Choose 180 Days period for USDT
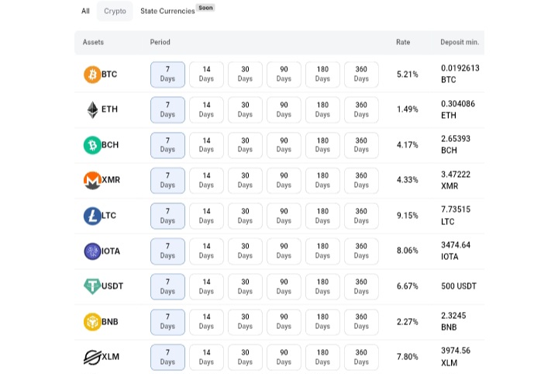This screenshot has width=558, height=374. tap(322, 286)
